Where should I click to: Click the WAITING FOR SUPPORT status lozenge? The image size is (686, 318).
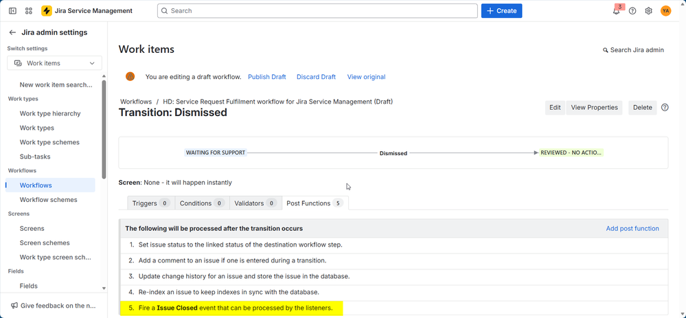tap(216, 152)
